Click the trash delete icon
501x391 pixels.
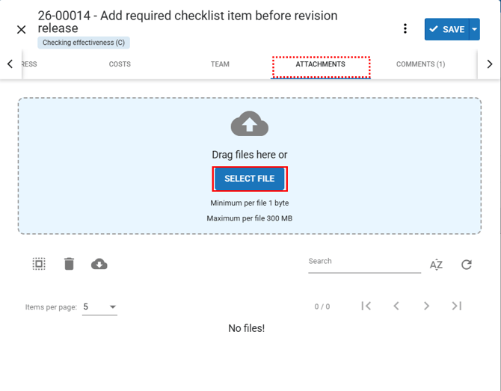(x=69, y=264)
